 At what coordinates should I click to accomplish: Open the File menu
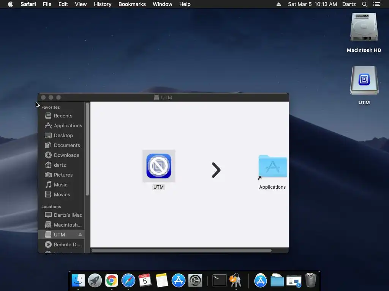(x=47, y=4)
